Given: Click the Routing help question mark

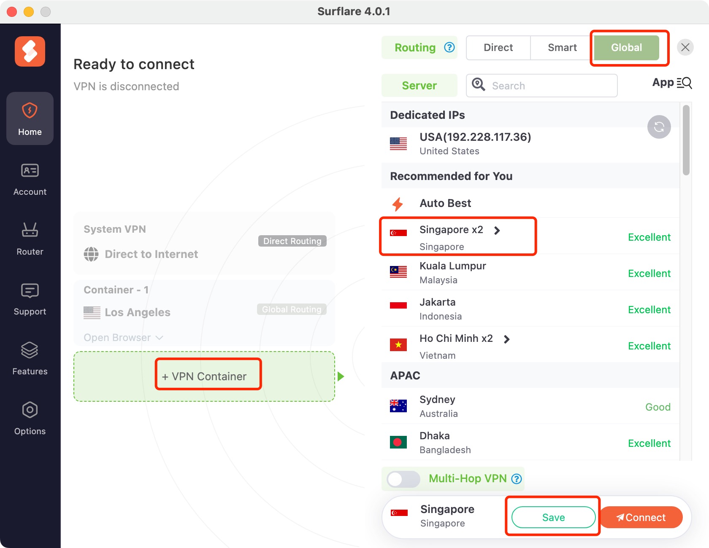Looking at the screenshot, I should click(449, 47).
